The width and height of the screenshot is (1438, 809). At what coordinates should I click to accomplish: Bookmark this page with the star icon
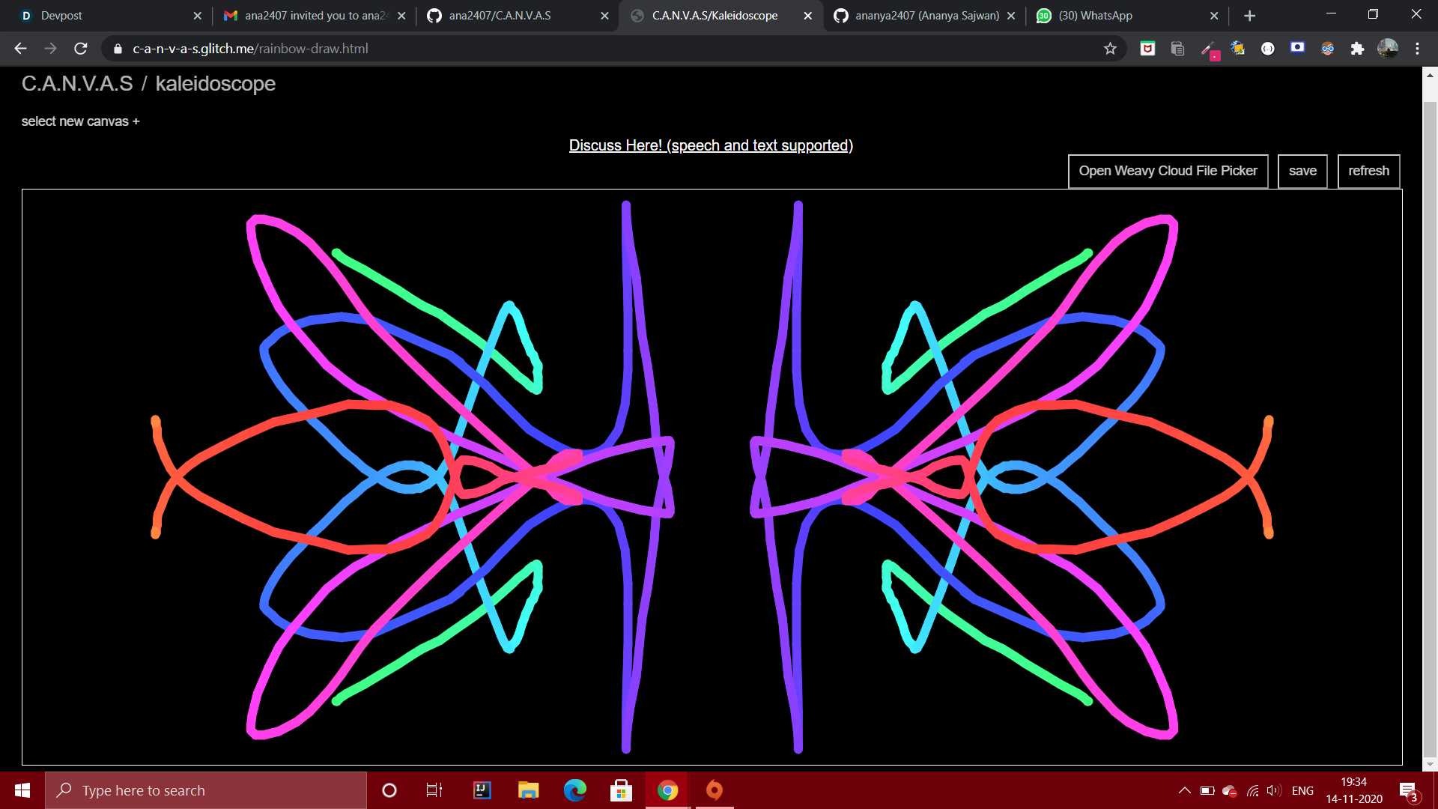(1110, 49)
